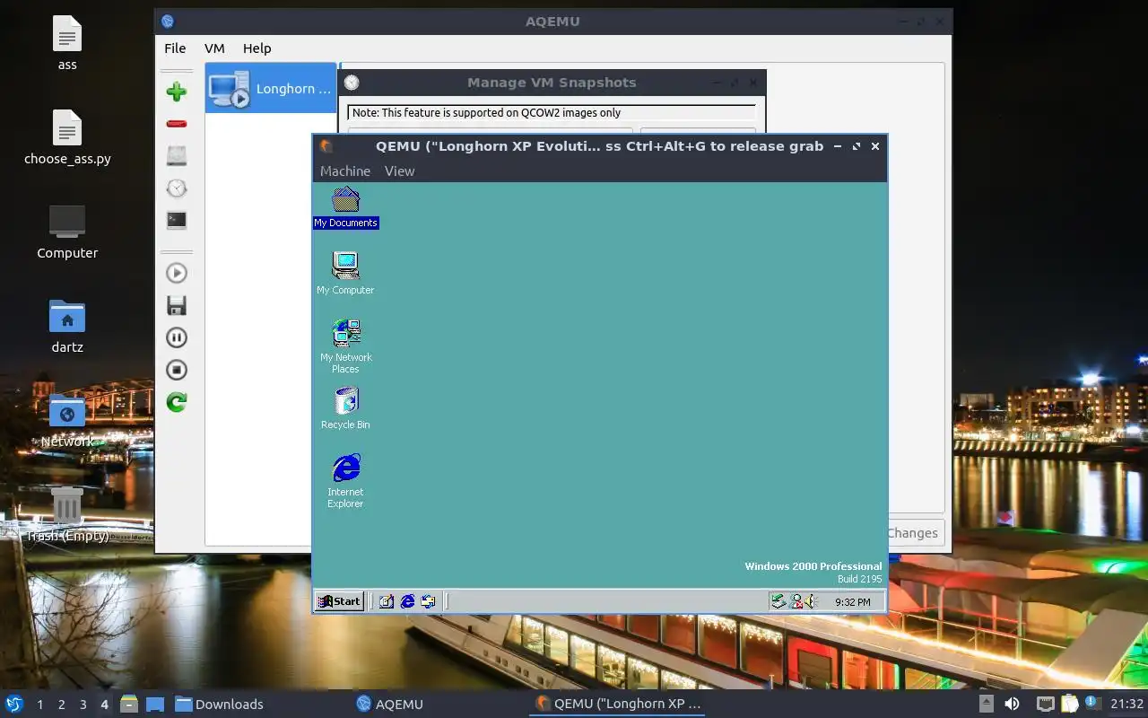Click the My Computer icon in the guest
Viewport: 1148px width, 718px height.
(345, 273)
